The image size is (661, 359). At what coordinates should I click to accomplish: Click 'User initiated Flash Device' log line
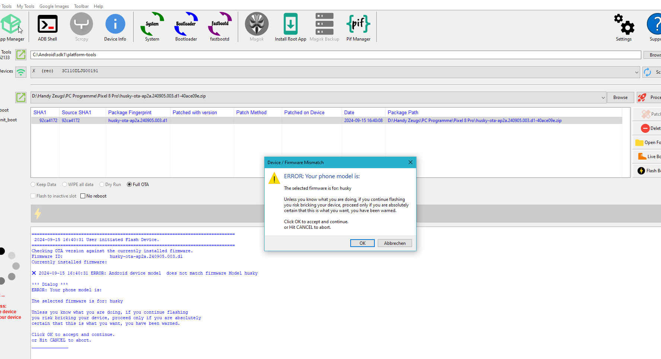tap(96, 240)
